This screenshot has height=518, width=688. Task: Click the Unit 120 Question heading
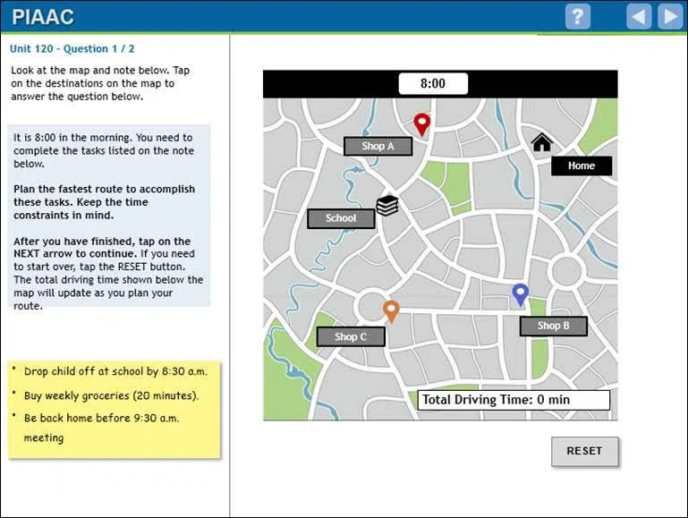click(72, 49)
